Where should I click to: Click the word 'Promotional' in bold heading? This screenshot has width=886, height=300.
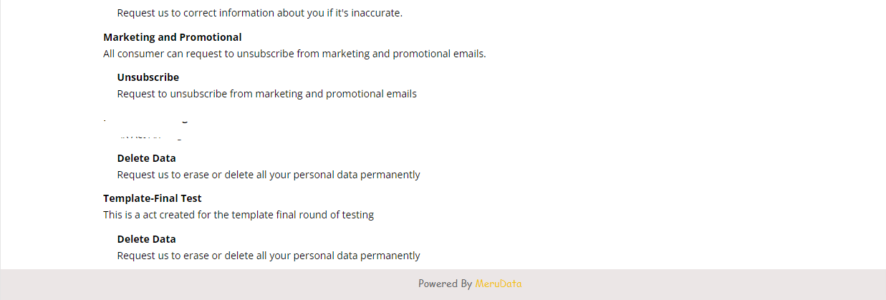(x=211, y=37)
